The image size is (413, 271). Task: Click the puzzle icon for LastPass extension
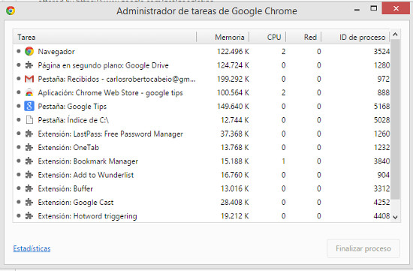click(29, 134)
